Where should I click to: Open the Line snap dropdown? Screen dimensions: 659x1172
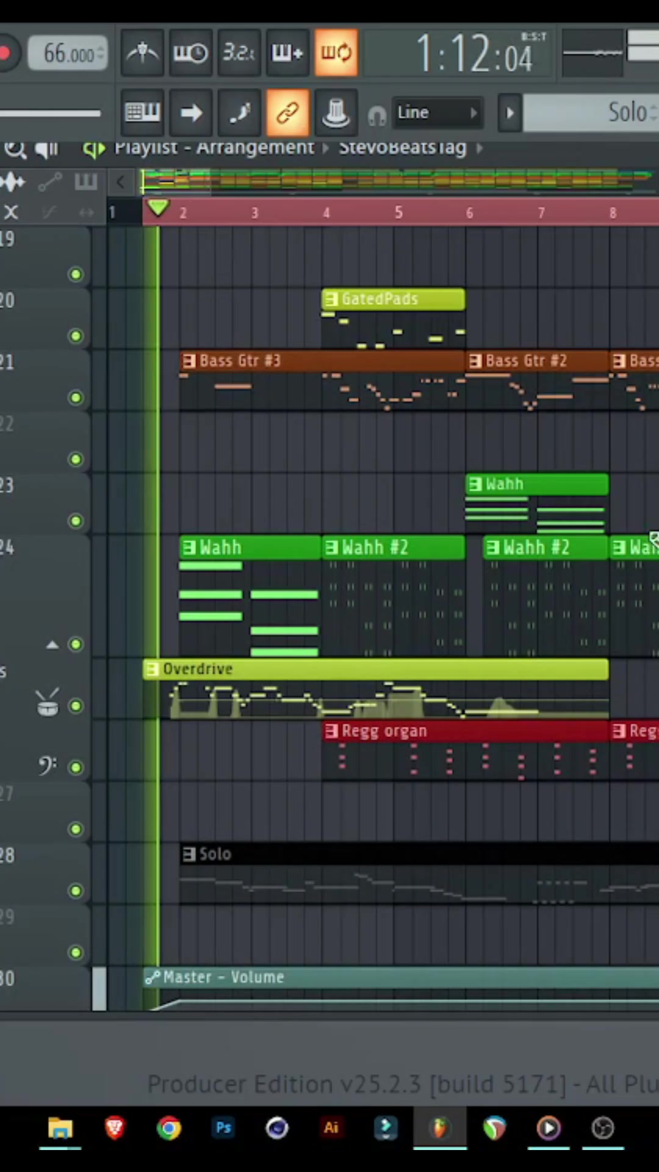437,113
